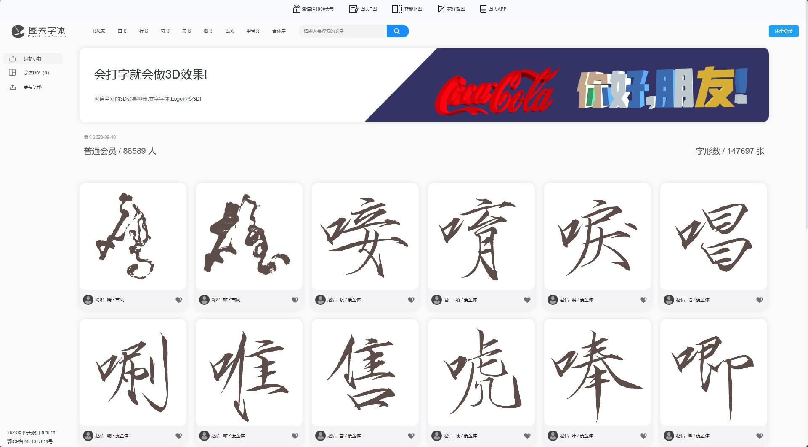
Task: Click the thumbs-up icon for 最新更新
Action: (13, 58)
